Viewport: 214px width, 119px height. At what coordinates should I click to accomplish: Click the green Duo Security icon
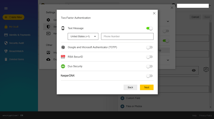(x=63, y=66)
